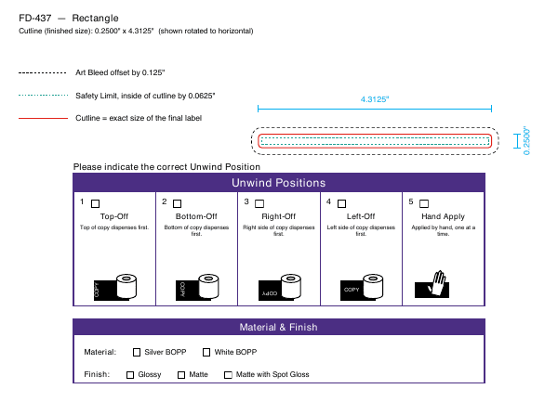Select White BOPP material checkbox
Viewport: 558px width, 402px height.
tap(206, 352)
